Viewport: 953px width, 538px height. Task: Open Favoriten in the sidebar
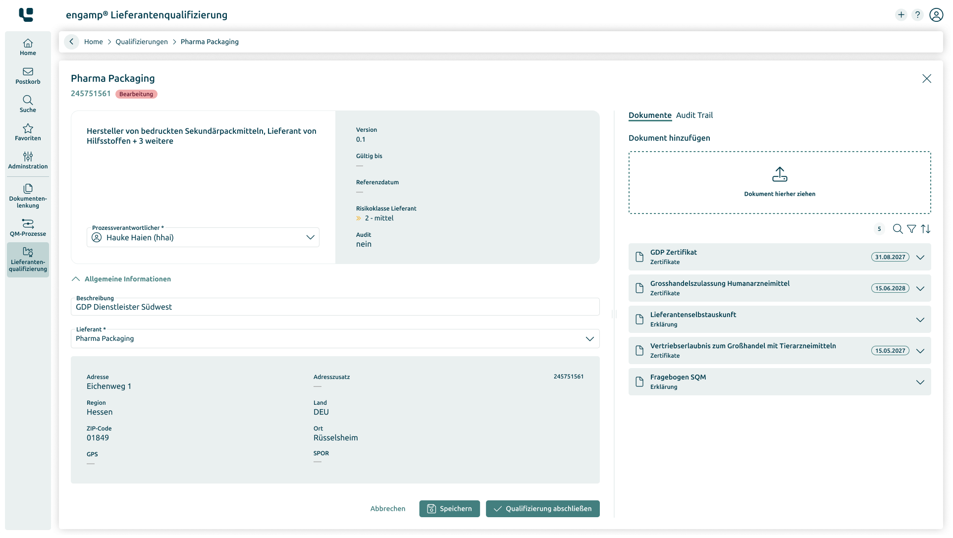click(28, 132)
